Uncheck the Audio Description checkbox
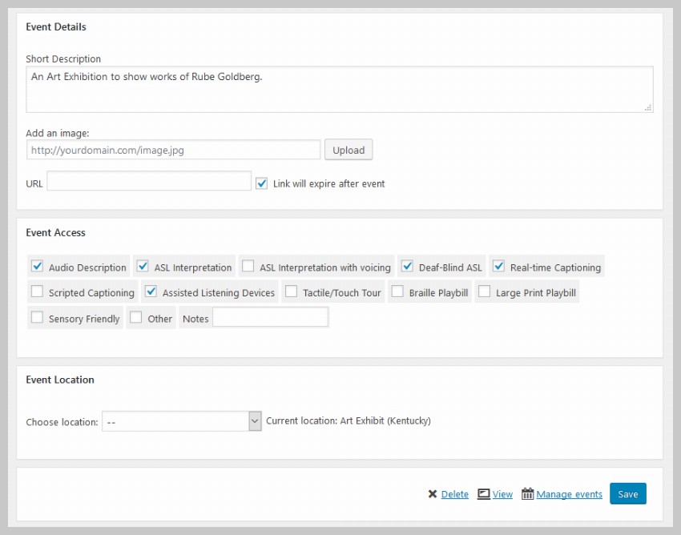Screen dimensions: 681x535 coord(37,266)
